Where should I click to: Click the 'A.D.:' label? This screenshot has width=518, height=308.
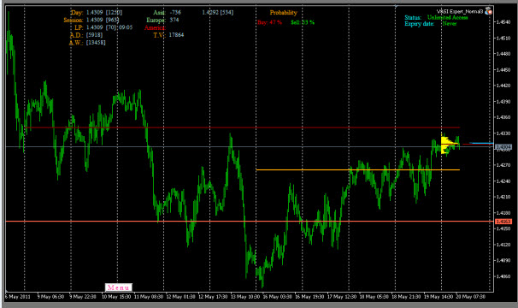(x=76, y=35)
